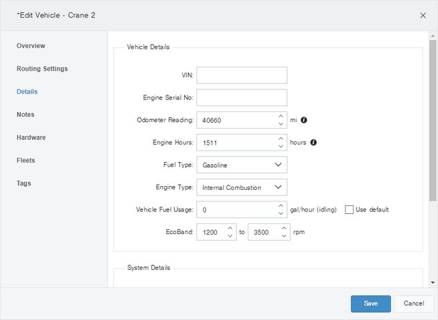This screenshot has width=438, height=320.
Task: Increase Vehicle Fuel Usage with up arrow
Action: click(281, 205)
